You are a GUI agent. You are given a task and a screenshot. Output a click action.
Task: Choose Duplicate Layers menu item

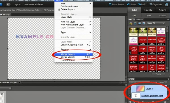coord(73,6)
